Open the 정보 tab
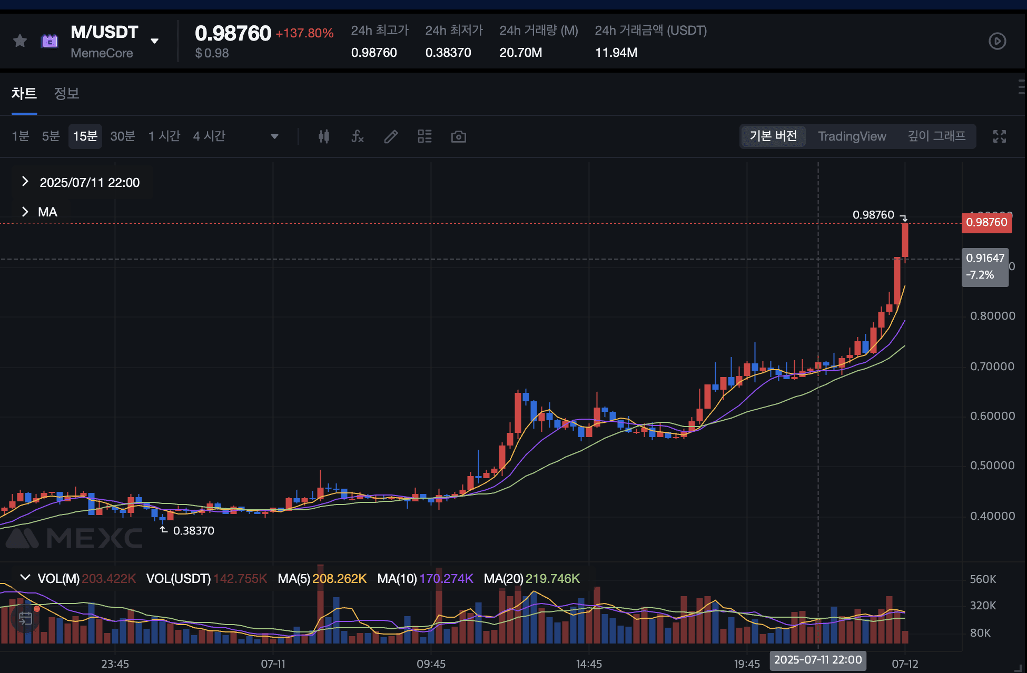This screenshot has height=673, width=1027. [x=66, y=93]
